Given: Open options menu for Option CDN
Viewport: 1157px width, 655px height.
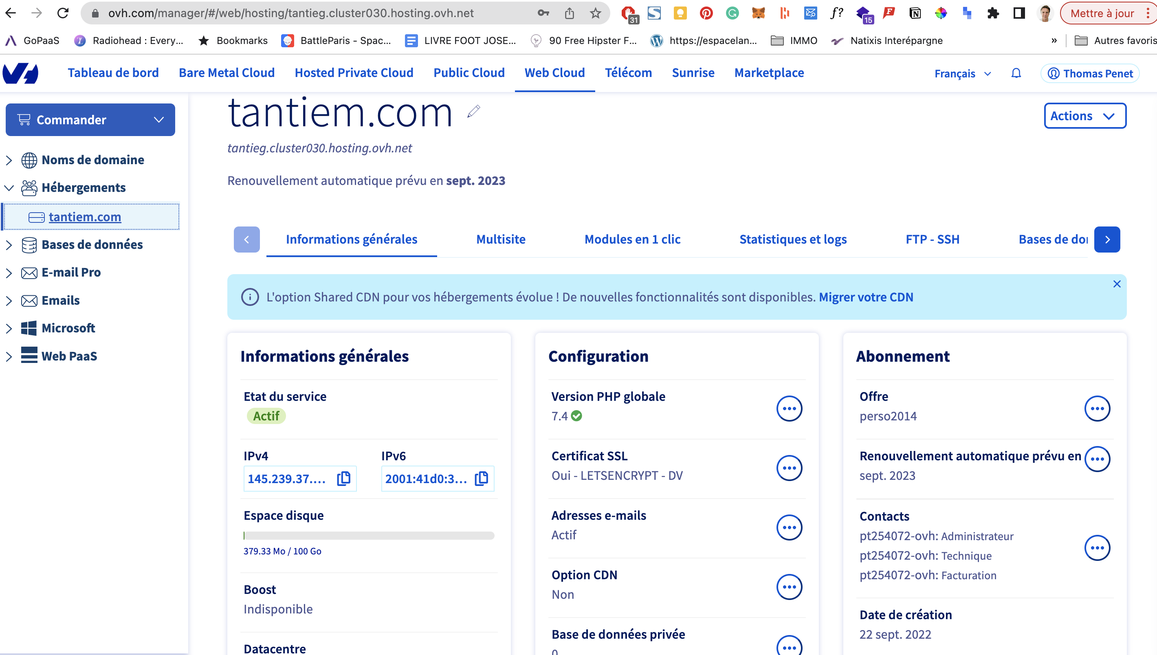Looking at the screenshot, I should click(x=789, y=587).
